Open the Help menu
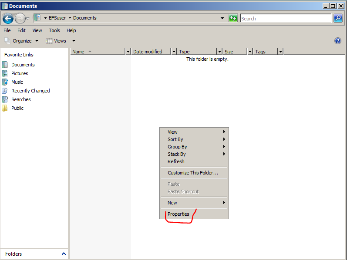 pos(71,30)
